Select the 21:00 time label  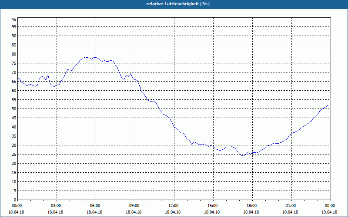pos(291,206)
